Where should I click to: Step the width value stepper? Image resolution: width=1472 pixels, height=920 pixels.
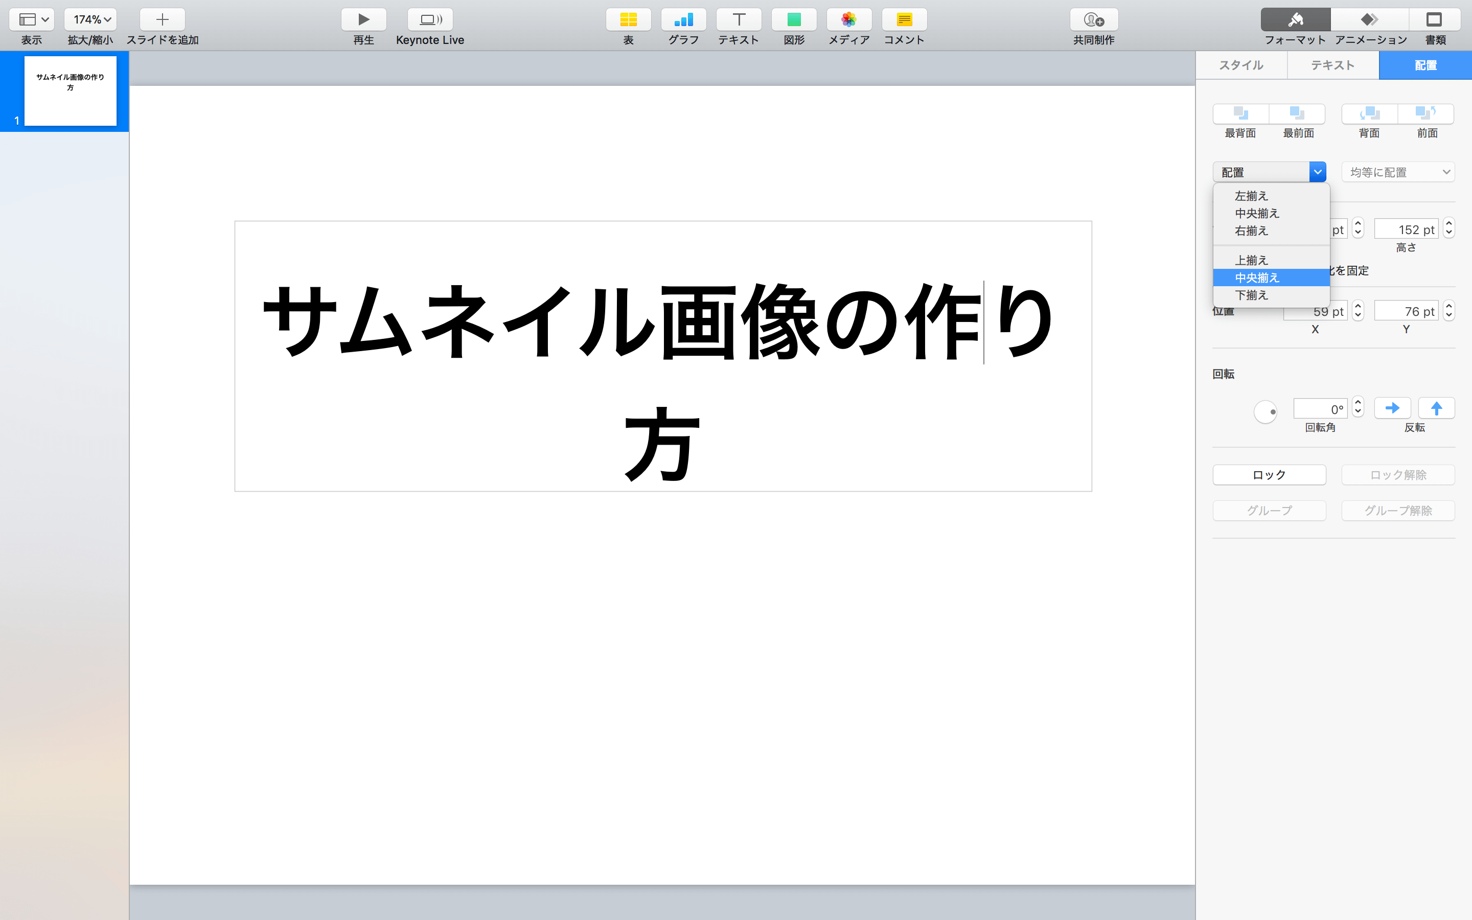coord(1358,228)
